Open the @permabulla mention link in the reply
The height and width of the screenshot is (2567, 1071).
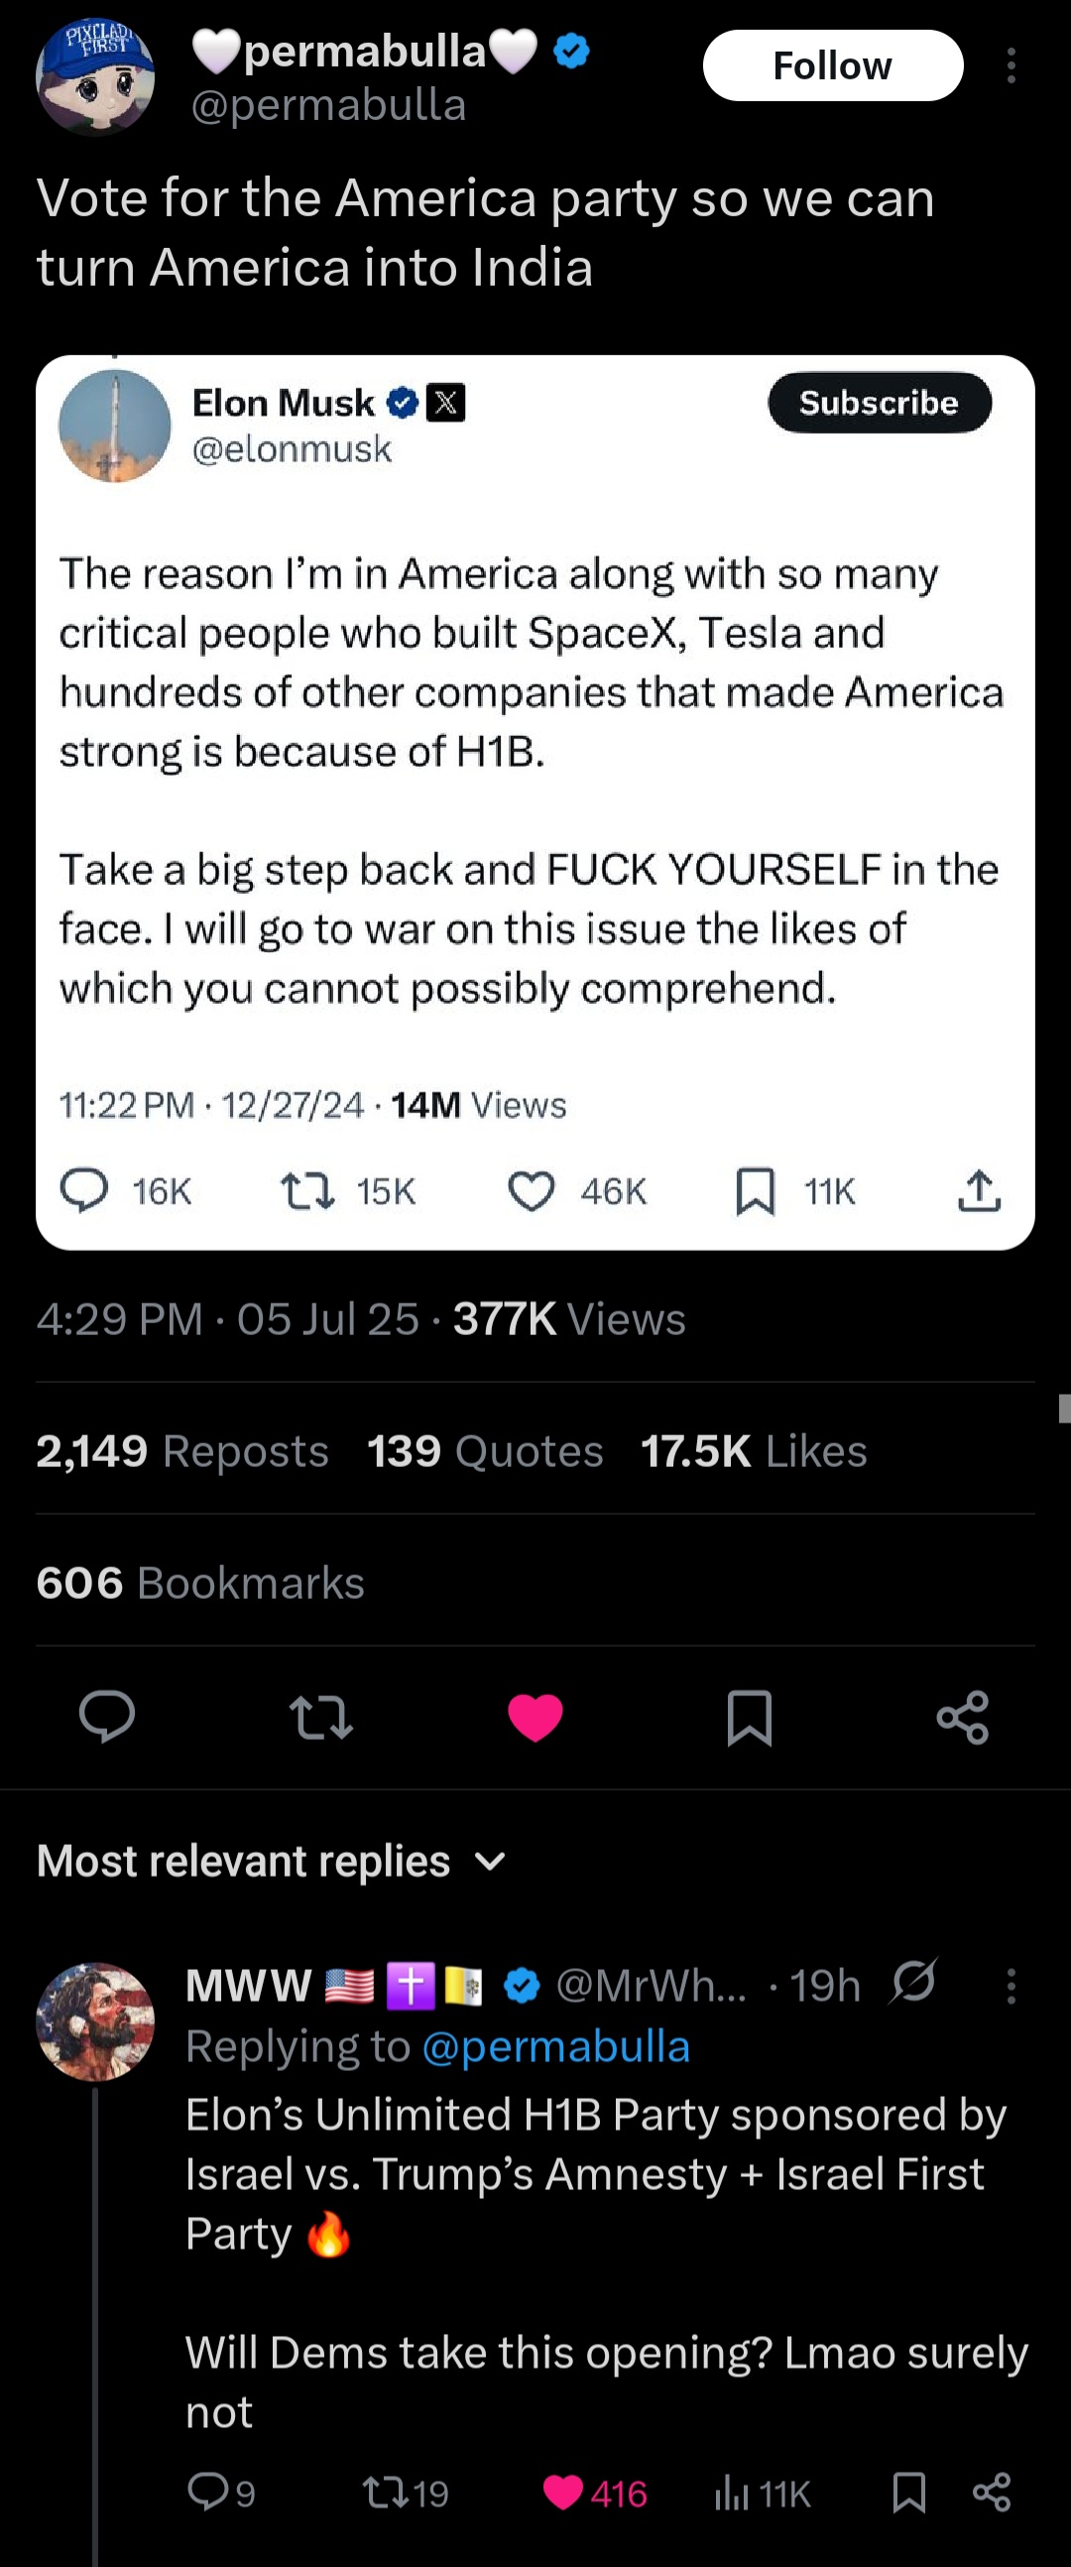pos(556,2046)
